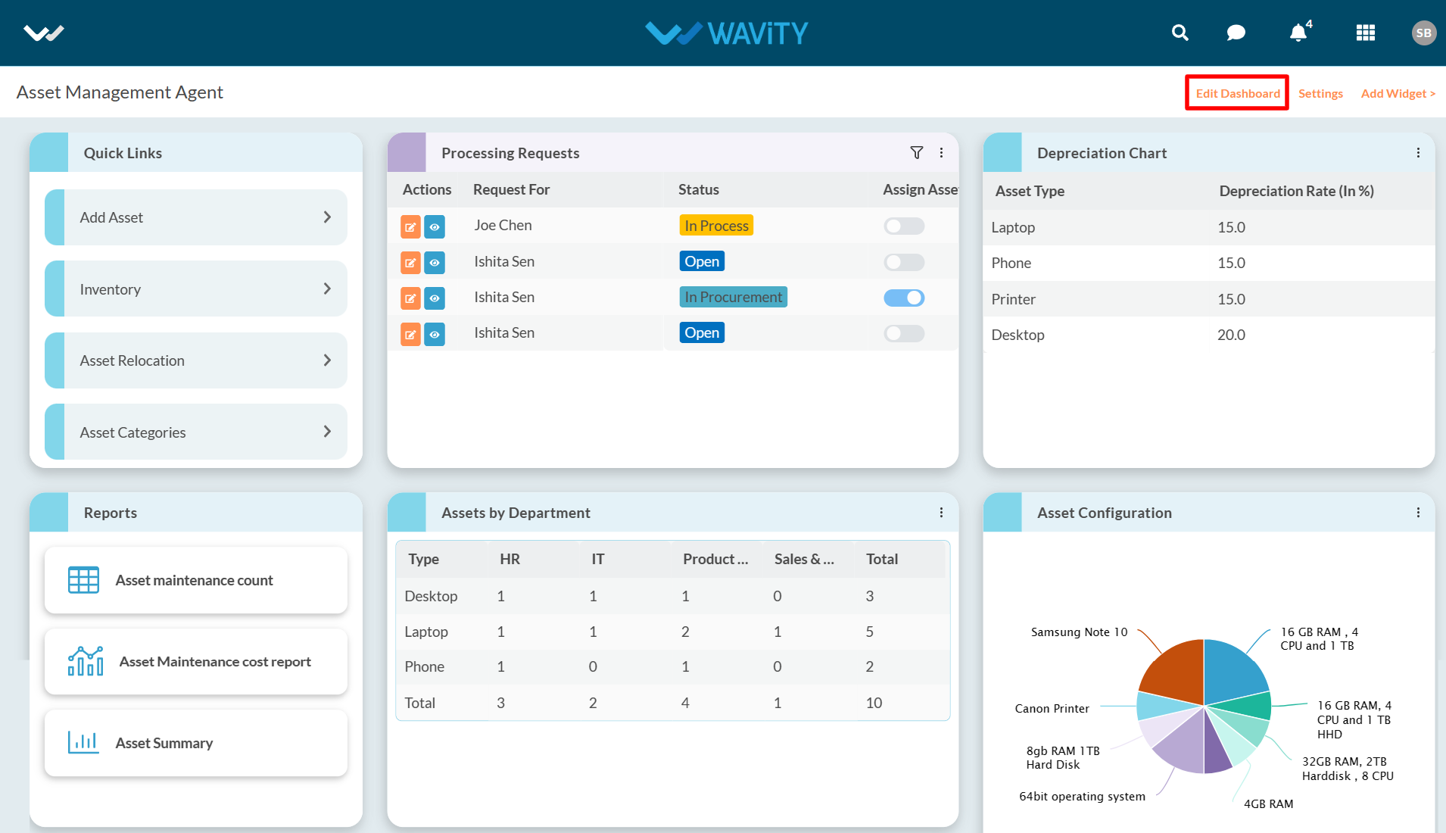Click Asset Summary bar chart icon

coord(83,743)
